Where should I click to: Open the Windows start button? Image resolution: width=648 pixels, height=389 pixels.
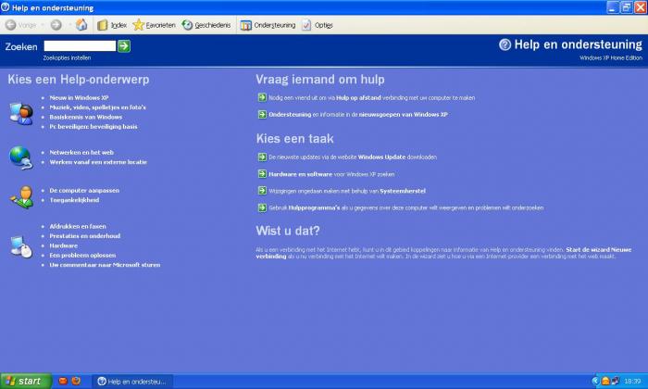pos(26,381)
